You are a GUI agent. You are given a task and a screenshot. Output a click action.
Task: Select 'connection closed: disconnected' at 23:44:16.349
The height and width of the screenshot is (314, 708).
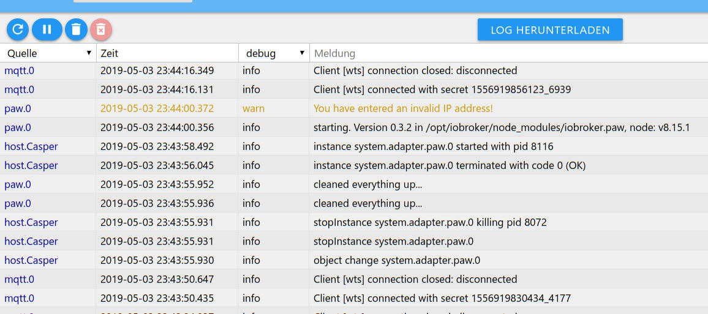[415, 71]
